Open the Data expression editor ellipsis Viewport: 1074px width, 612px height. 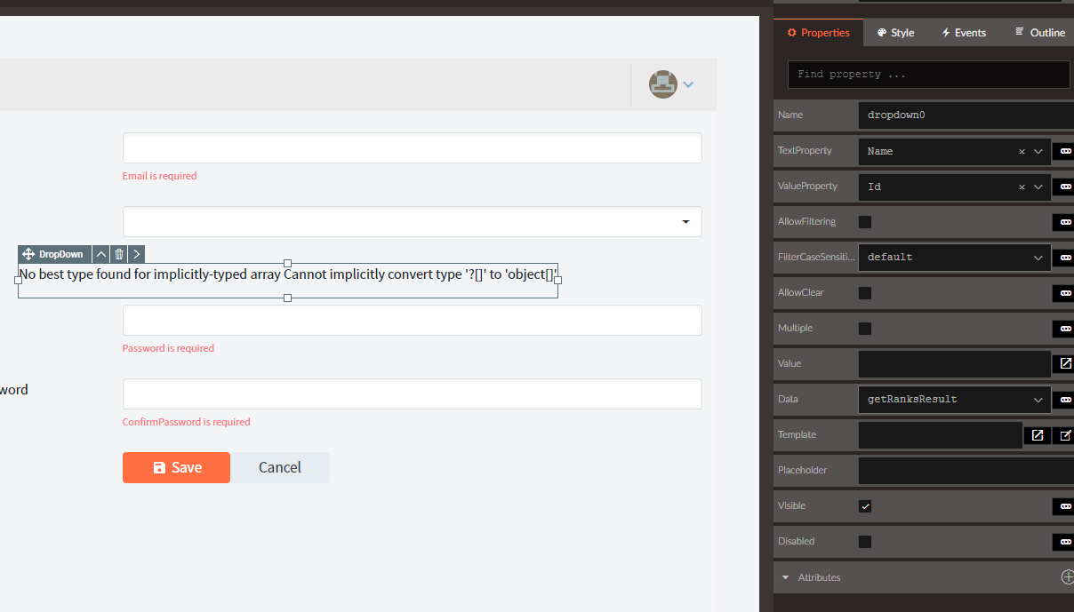pos(1065,400)
